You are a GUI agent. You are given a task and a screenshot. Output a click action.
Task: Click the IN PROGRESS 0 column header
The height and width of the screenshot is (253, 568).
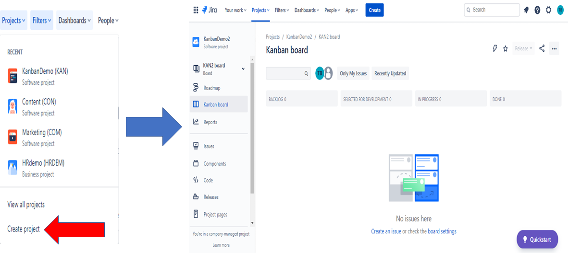coord(451,99)
